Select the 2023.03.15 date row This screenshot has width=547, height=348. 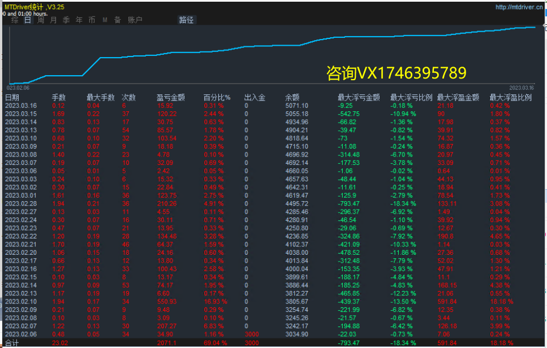click(x=21, y=114)
